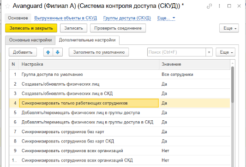Focus the Поиск (Ctrl+F) search field

[x=176, y=52]
